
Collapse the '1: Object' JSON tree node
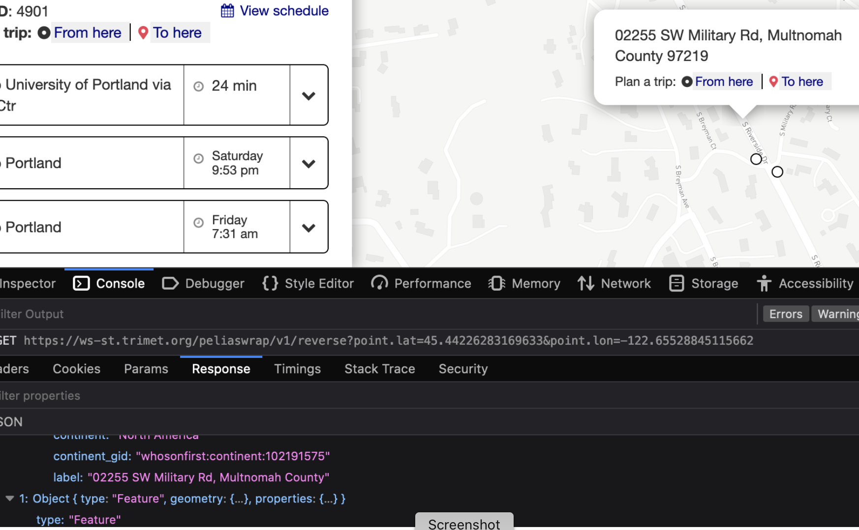tap(9, 498)
